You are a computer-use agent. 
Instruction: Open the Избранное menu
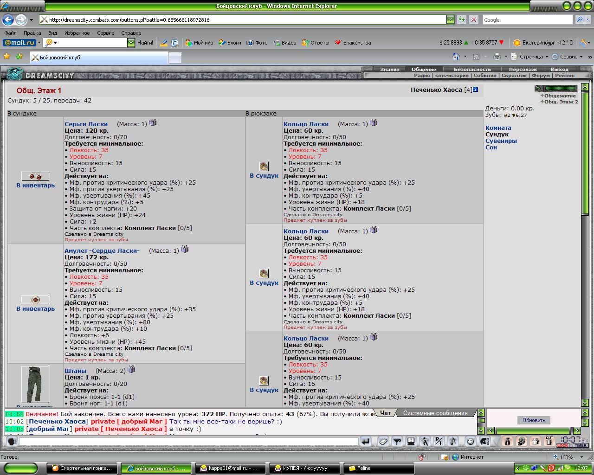[x=77, y=33]
